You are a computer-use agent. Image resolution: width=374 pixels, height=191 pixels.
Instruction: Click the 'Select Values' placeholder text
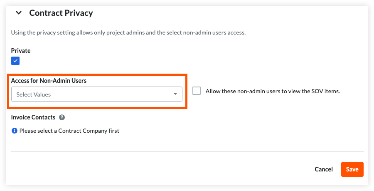34,94
